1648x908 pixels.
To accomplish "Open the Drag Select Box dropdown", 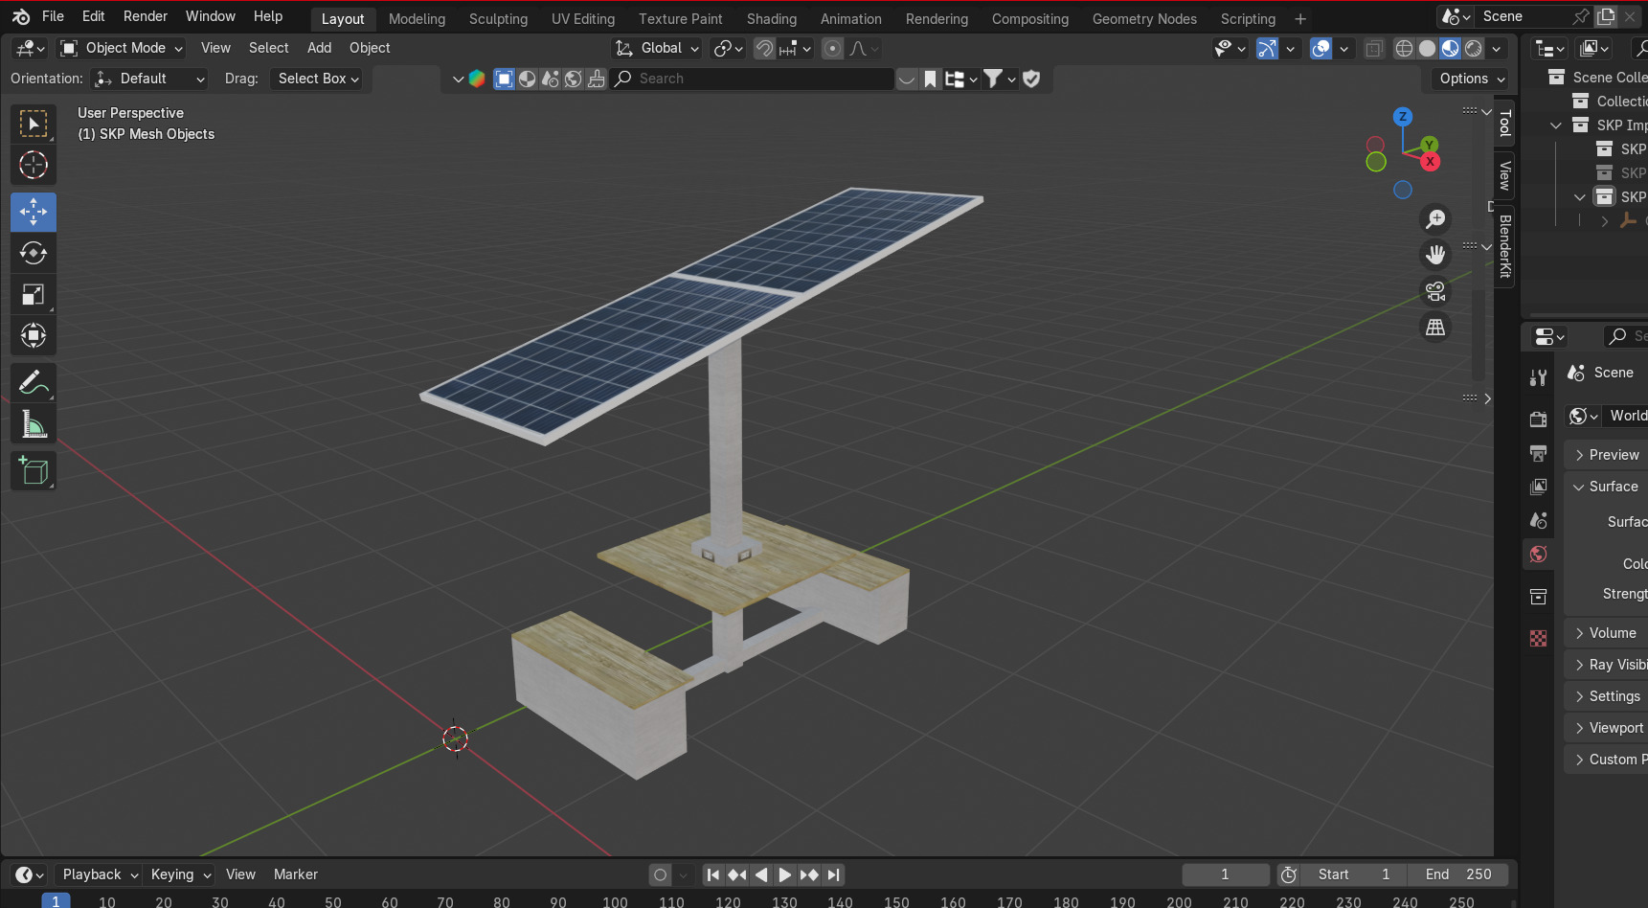I will [x=319, y=79].
